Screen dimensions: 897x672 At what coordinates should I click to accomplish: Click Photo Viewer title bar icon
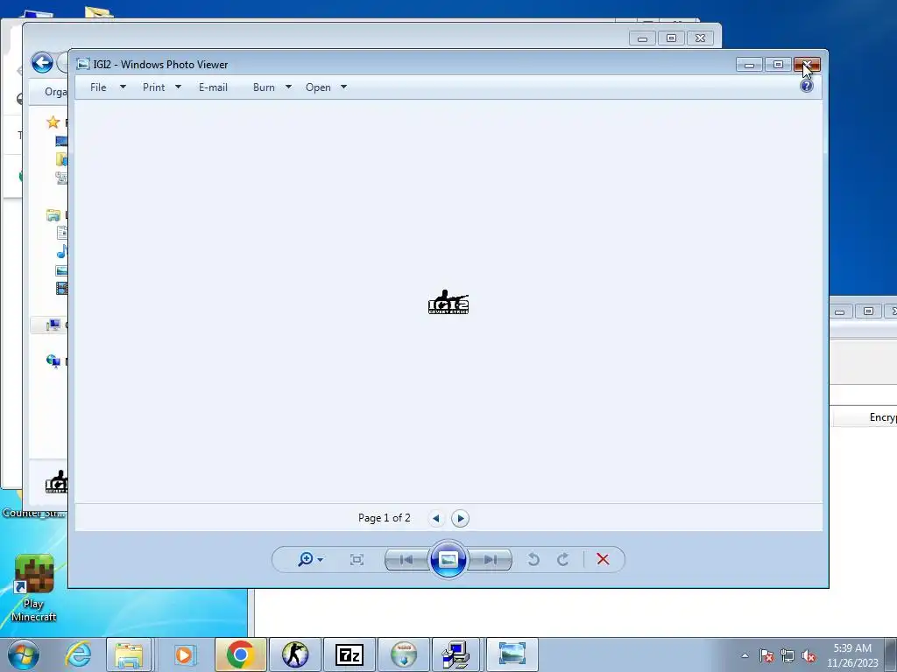tap(83, 64)
